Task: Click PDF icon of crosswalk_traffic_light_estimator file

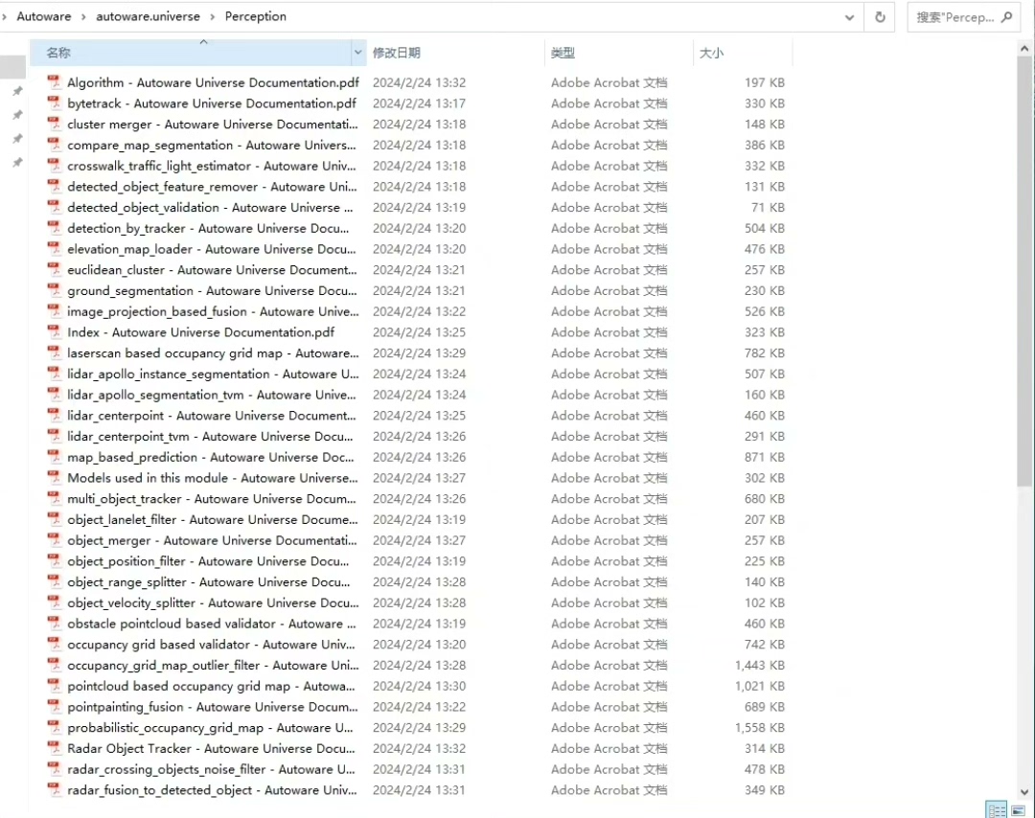Action: 54,165
